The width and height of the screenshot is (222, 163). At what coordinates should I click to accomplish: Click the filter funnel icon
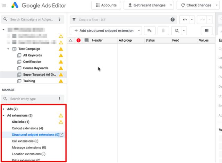coord(74,20)
